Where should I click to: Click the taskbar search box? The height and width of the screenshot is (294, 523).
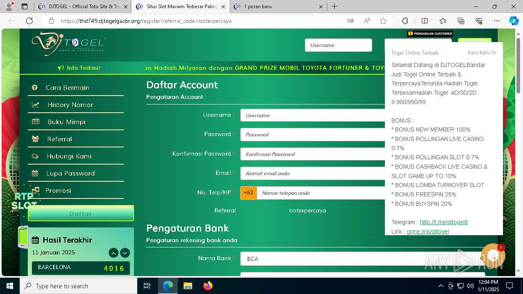(x=78, y=286)
